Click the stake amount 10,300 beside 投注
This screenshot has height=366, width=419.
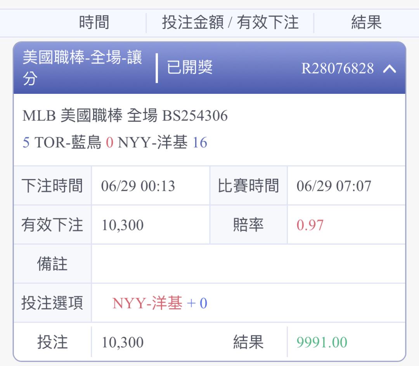123,342
